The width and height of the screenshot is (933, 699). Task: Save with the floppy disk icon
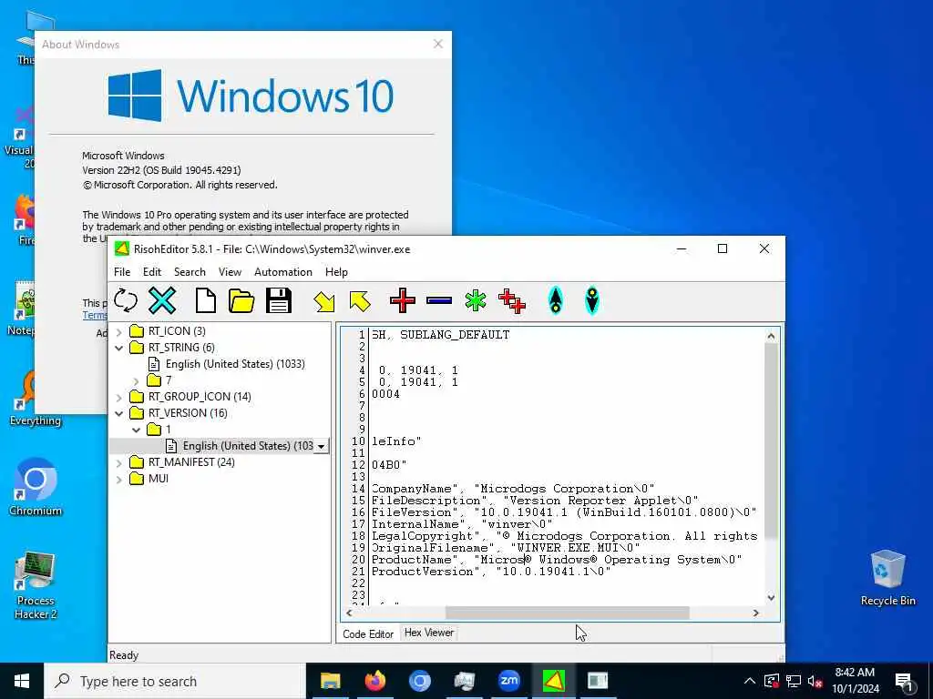[279, 300]
